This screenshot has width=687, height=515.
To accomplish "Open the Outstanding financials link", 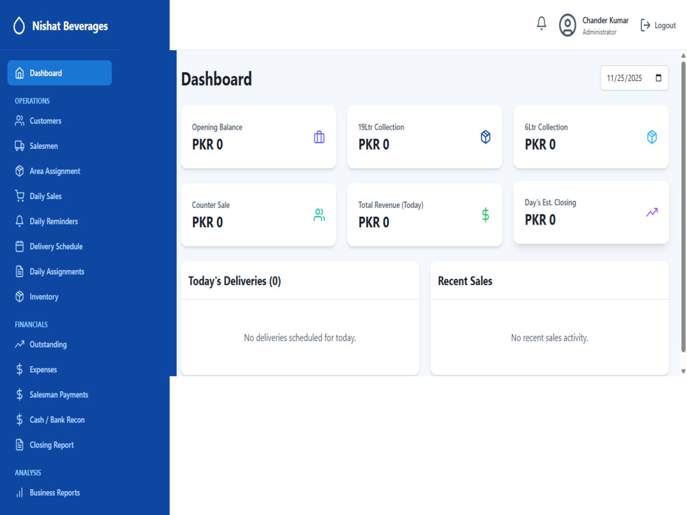I will point(48,344).
